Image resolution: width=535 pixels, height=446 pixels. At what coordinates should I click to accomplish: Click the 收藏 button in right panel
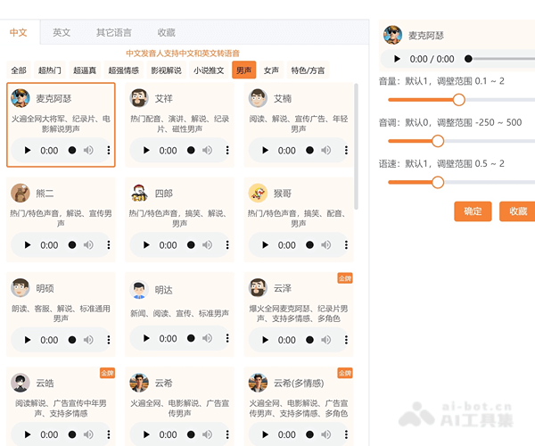click(x=518, y=211)
